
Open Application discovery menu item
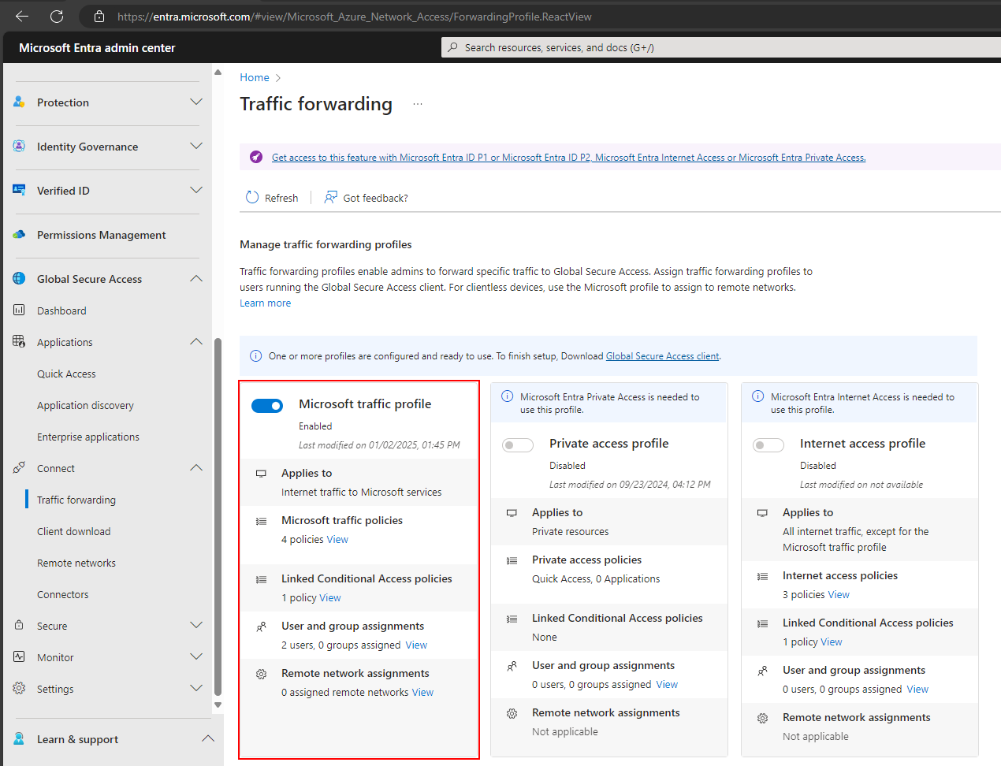coord(85,405)
